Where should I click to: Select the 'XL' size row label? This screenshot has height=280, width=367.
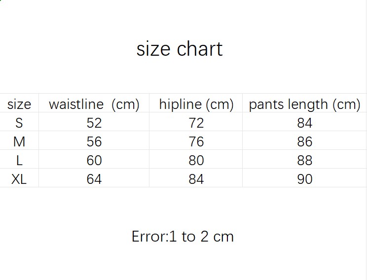19,179
